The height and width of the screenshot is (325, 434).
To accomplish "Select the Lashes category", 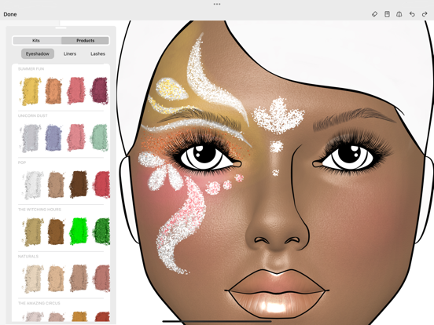I will 97,53.
